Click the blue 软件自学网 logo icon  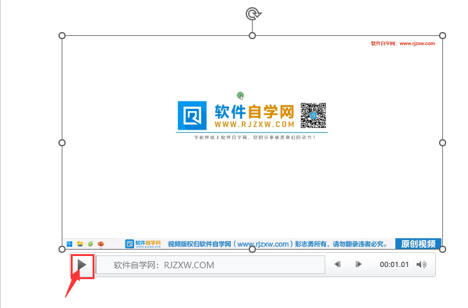192,116
